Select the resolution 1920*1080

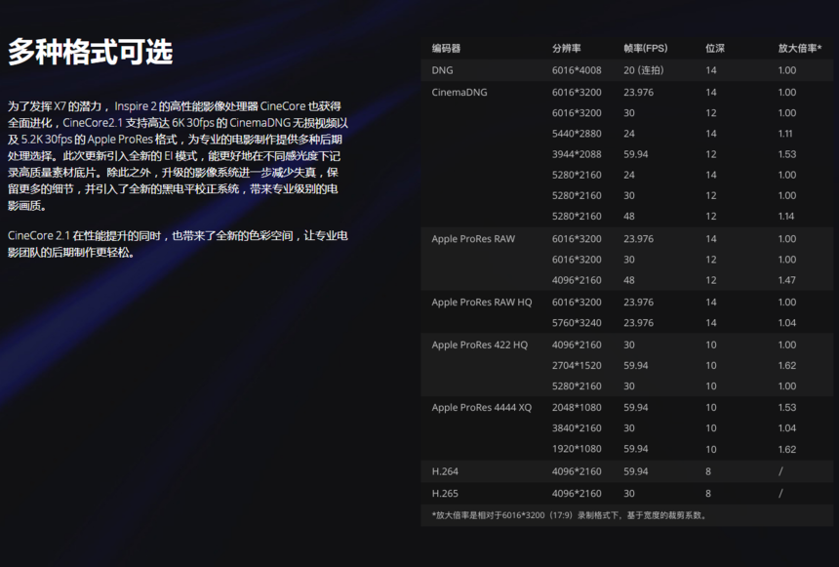(x=577, y=449)
